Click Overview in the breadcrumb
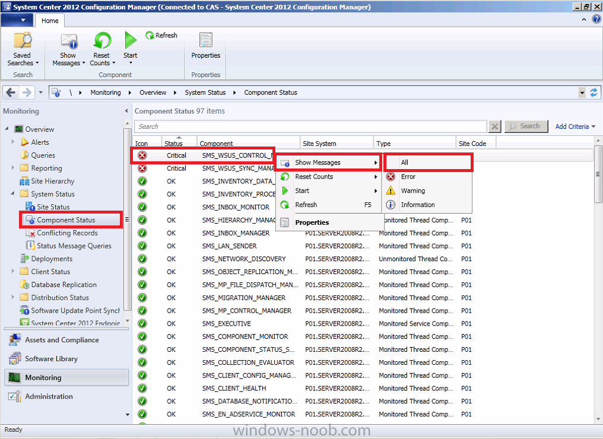 tap(153, 93)
